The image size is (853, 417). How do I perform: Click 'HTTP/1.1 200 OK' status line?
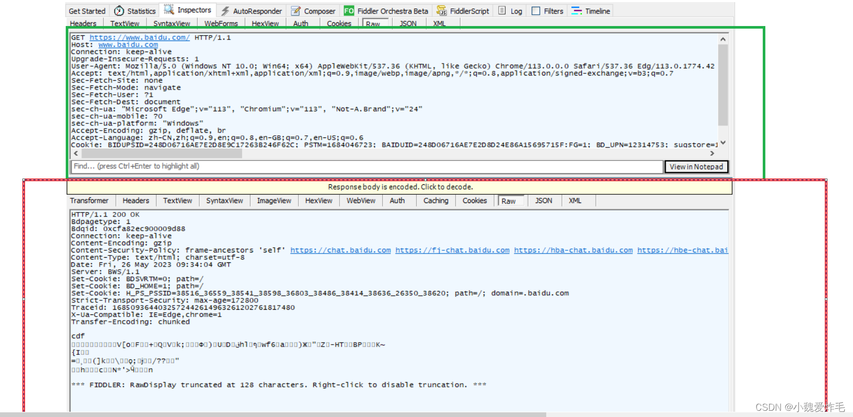tap(105, 214)
